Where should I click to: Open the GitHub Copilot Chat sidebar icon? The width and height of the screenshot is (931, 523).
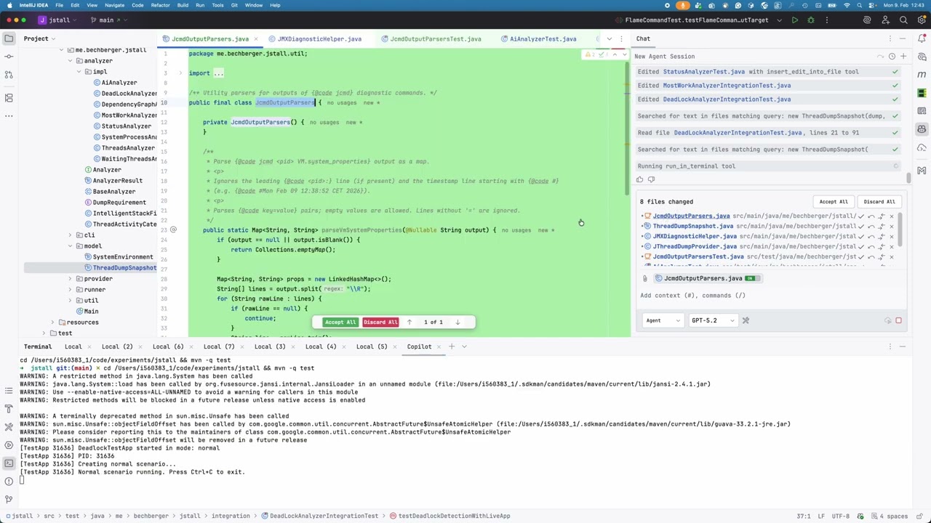pyautogui.click(x=922, y=129)
